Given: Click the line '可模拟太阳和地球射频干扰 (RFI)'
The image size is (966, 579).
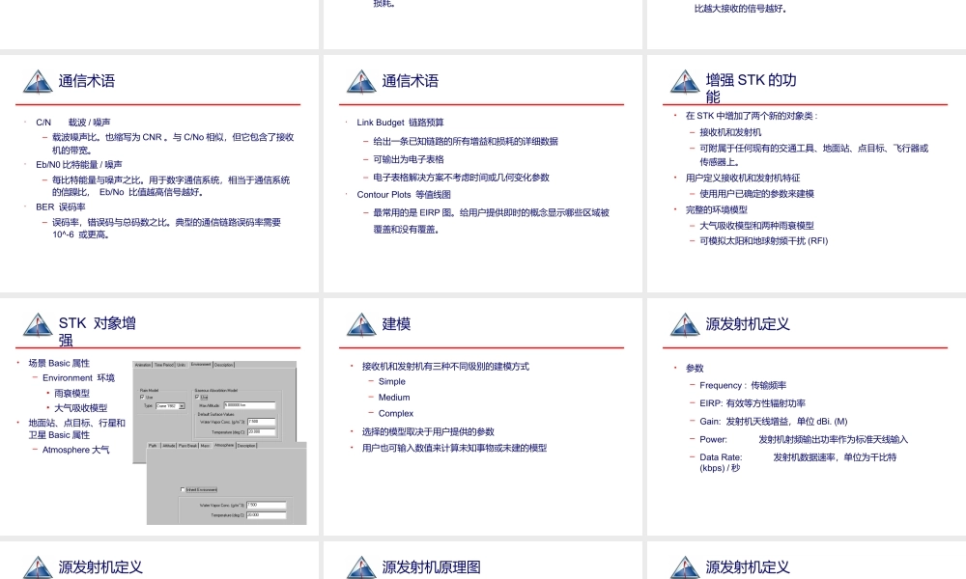Looking at the screenshot, I should click(x=764, y=241).
